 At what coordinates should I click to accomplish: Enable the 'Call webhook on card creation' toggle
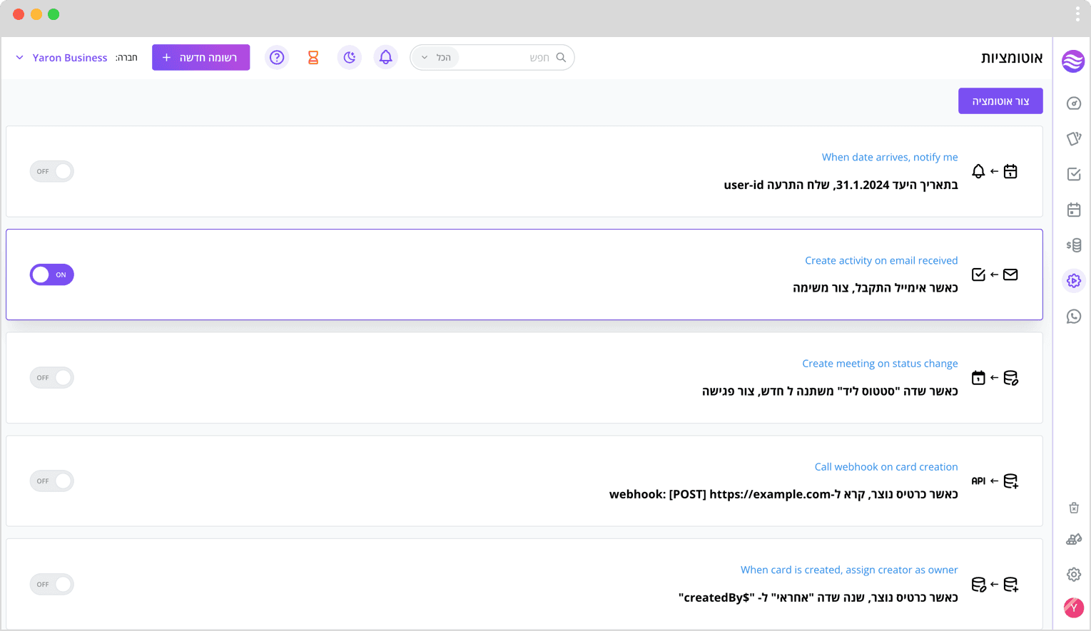(51, 481)
